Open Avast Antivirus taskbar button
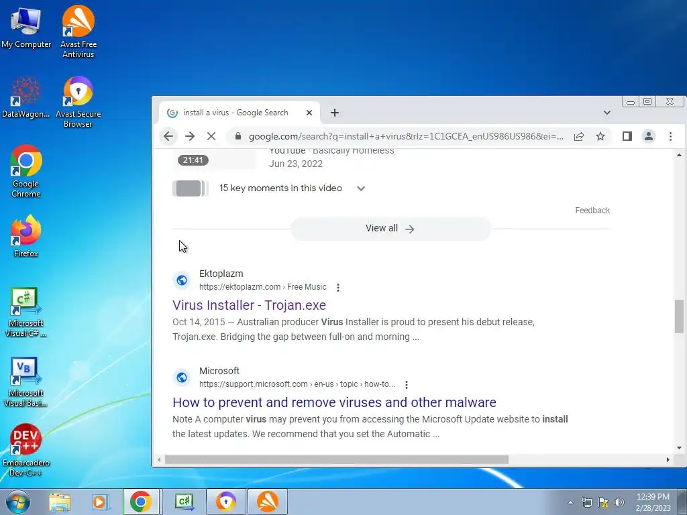687x515 pixels. 268,502
